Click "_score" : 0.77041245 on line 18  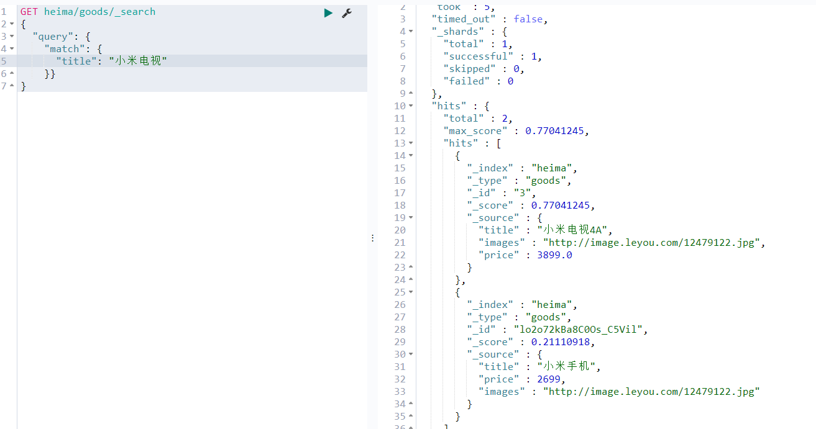coord(531,205)
